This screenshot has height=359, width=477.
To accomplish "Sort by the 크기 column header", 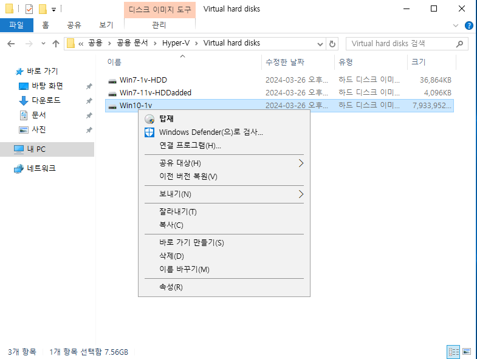I will pos(419,62).
